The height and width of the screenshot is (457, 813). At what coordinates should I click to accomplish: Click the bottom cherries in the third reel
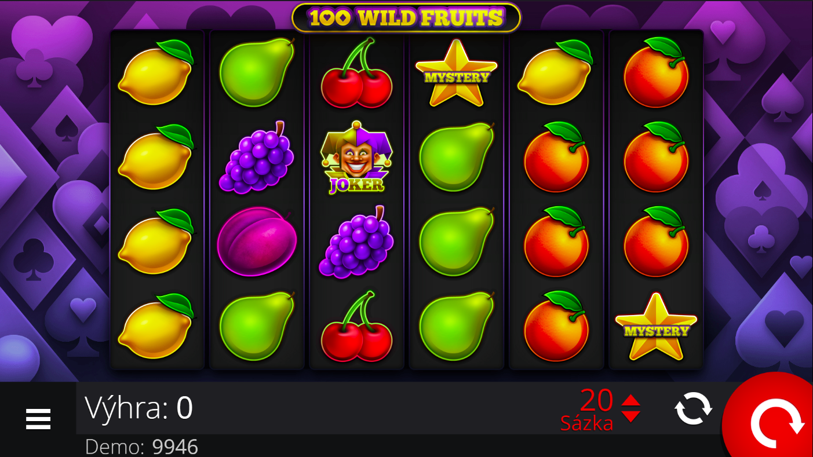[x=356, y=327]
